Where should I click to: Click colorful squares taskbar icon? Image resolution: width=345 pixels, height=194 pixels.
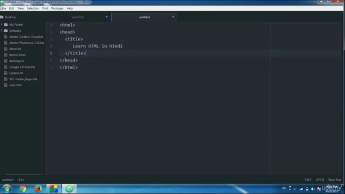coord(53,189)
